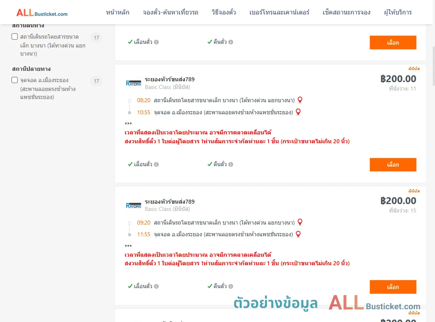435x322 pixels.
Task: Click the เลือก button in the topmost partial card
Action: pyautogui.click(x=393, y=42)
